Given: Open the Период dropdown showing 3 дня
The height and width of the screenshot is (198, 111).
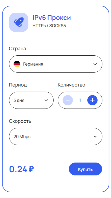Looking at the screenshot, I should (31, 100).
